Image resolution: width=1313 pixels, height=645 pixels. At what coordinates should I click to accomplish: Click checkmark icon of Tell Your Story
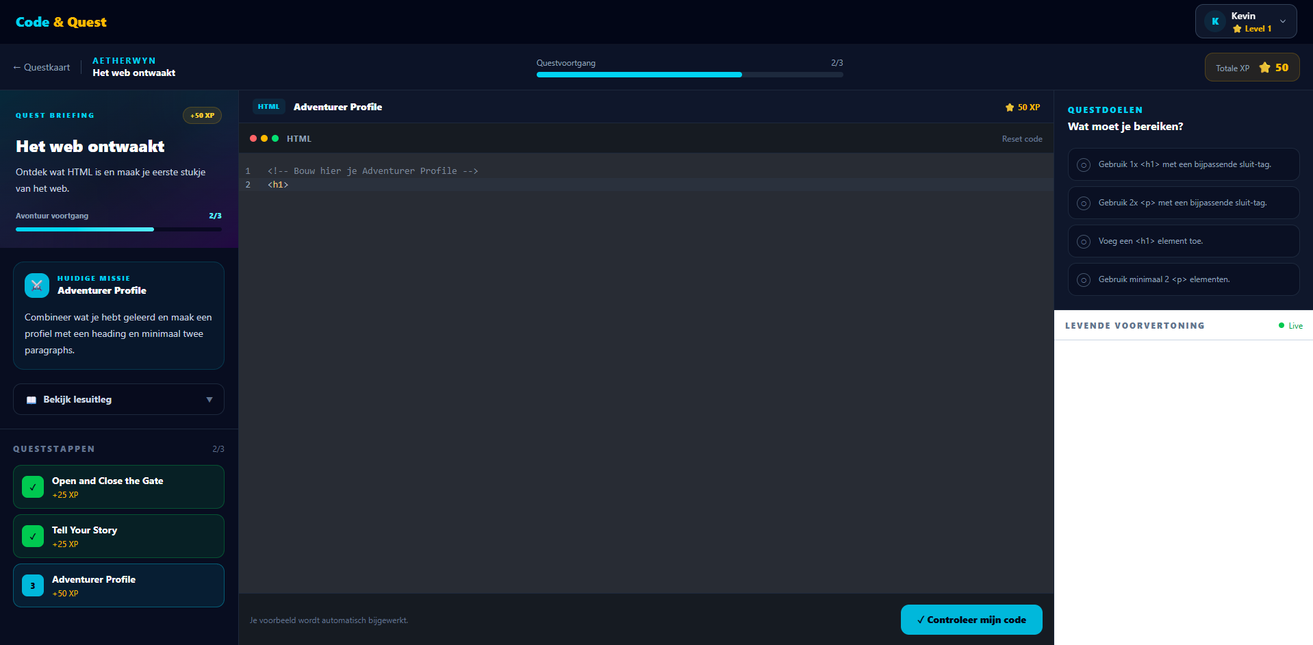click(x=33, y=536)
